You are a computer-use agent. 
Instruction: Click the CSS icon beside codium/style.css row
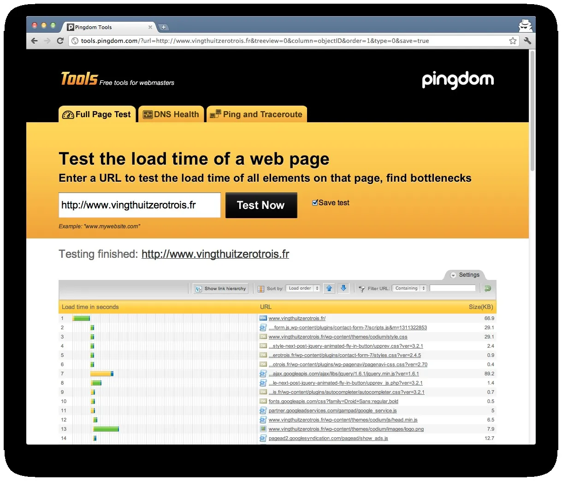(x=263, y=337)
